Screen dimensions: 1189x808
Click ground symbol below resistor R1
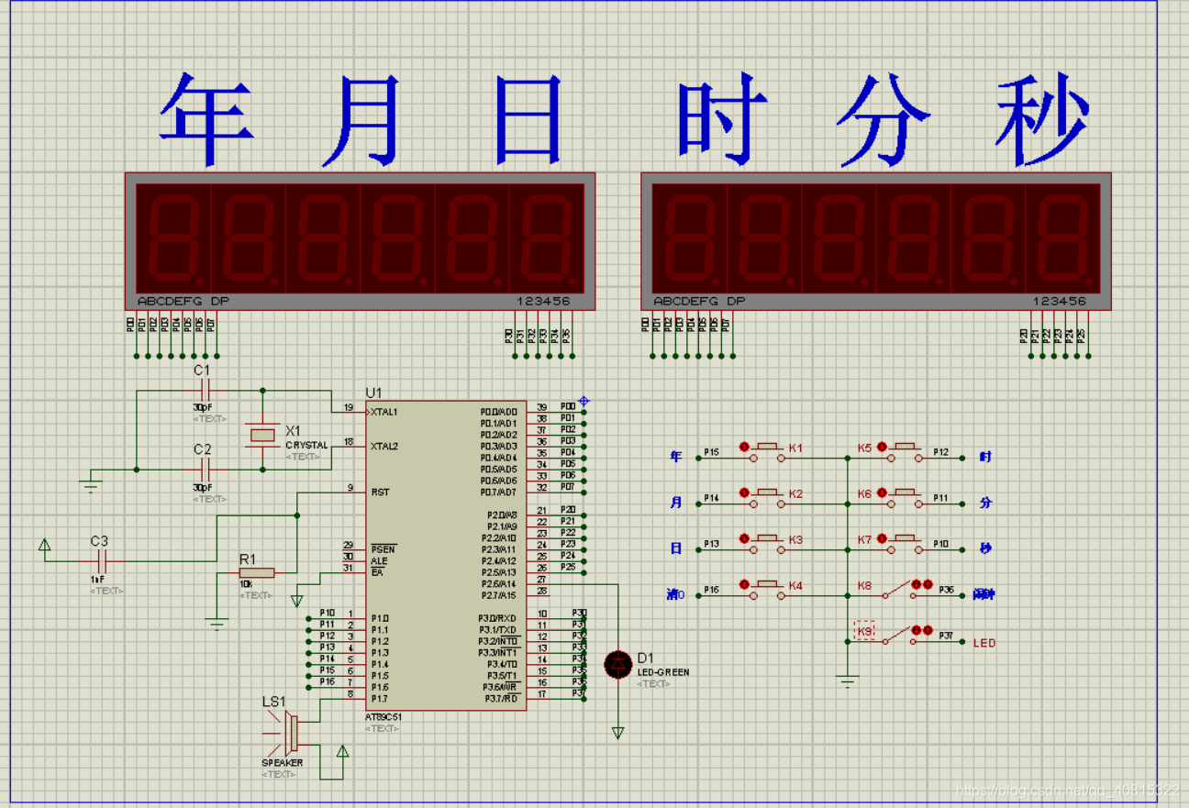coord(216,623)
